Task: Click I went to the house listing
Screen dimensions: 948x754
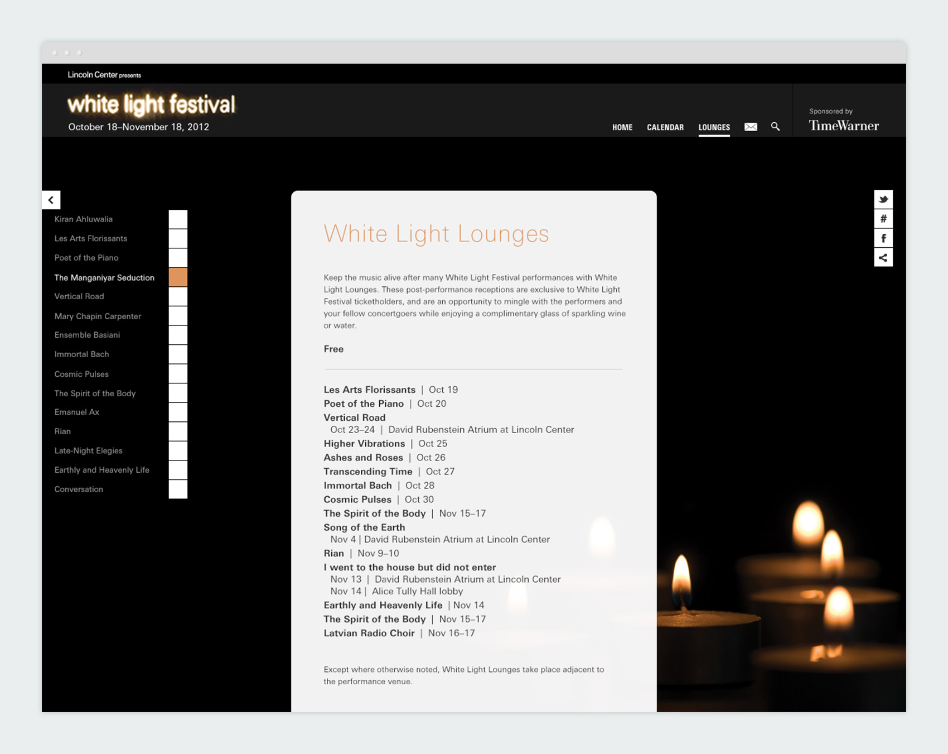Action: (x=442, y=579)
